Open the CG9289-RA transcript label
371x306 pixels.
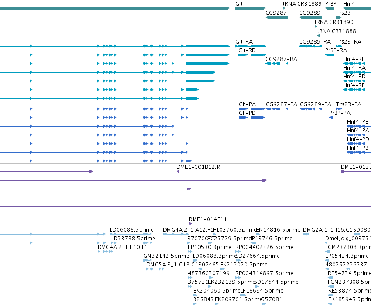pos(315,42)
